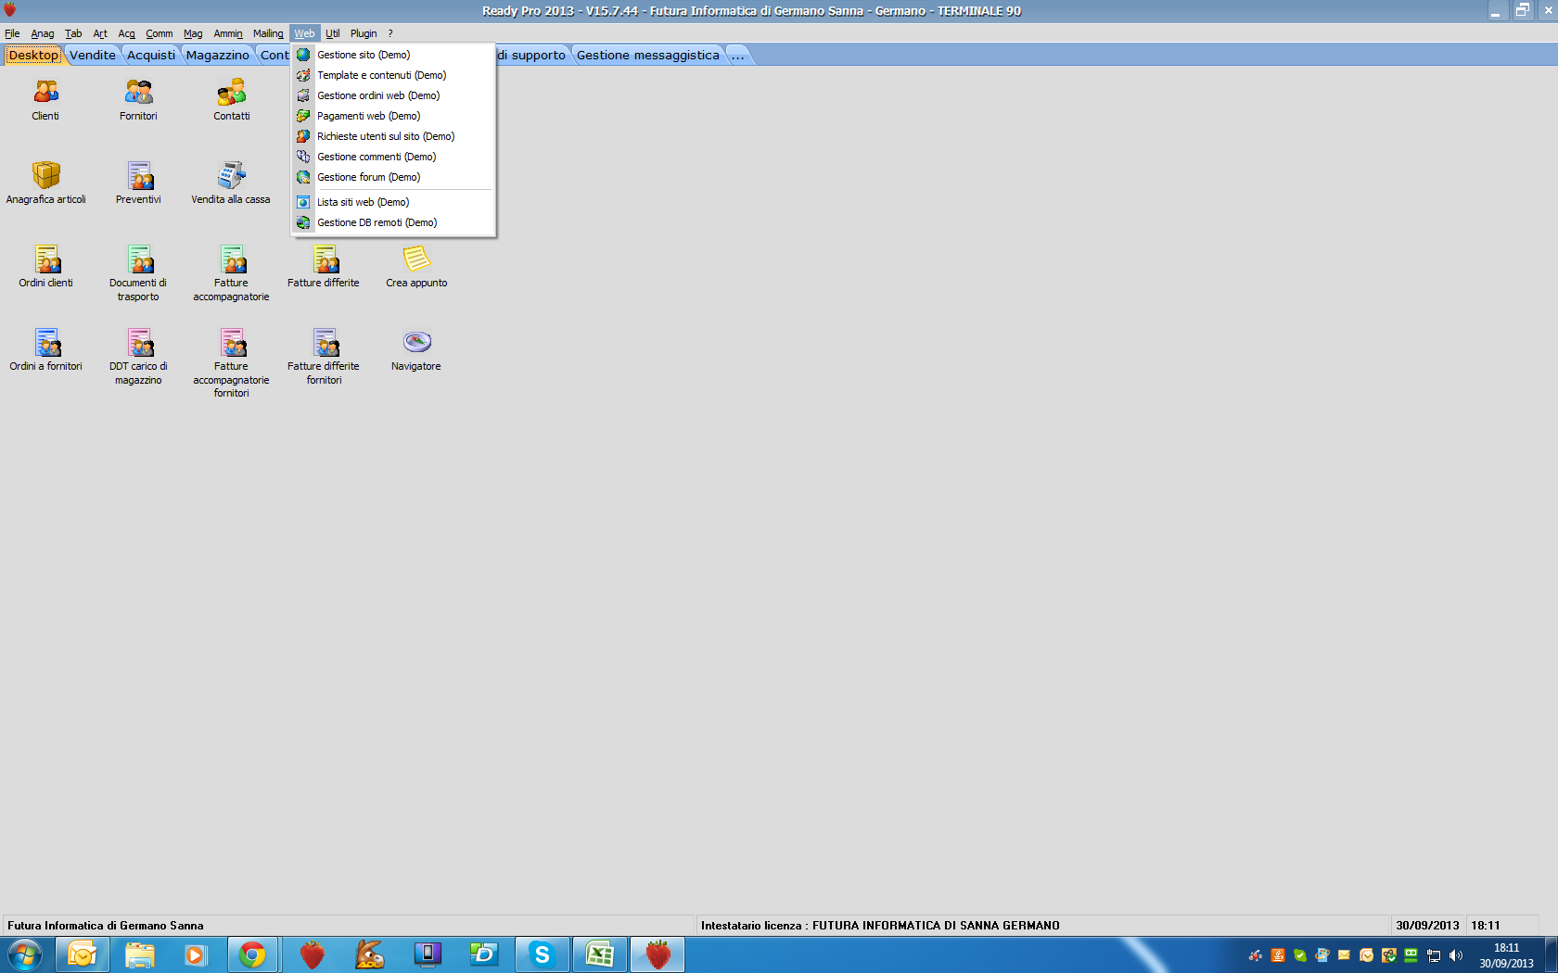The image size is (1558, 973).
Task: Open Google Chrome from the taskbar
Action: click(x=252, y=954)
